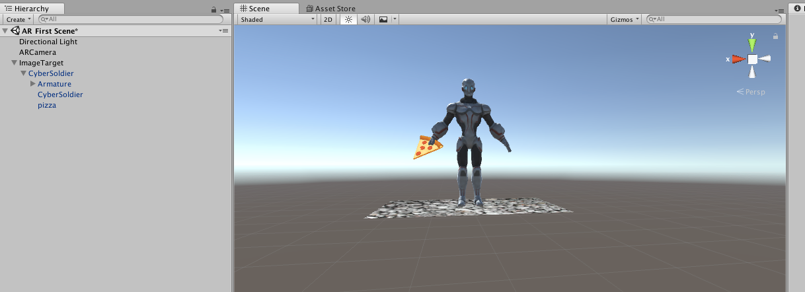Click the center cube of orientation gizmo
Image resolution: width=805 pixels, height=292 pixels.
click(x=752, y=59)
